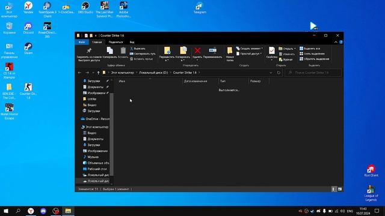385x216 pixels.
Task: Expand the address bar history dropdown
Action: click(x=271, y=73)
